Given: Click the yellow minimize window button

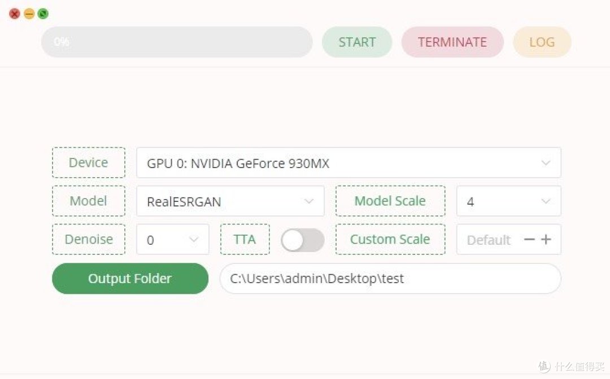Looking at the screenshot, I should [29, 14].
